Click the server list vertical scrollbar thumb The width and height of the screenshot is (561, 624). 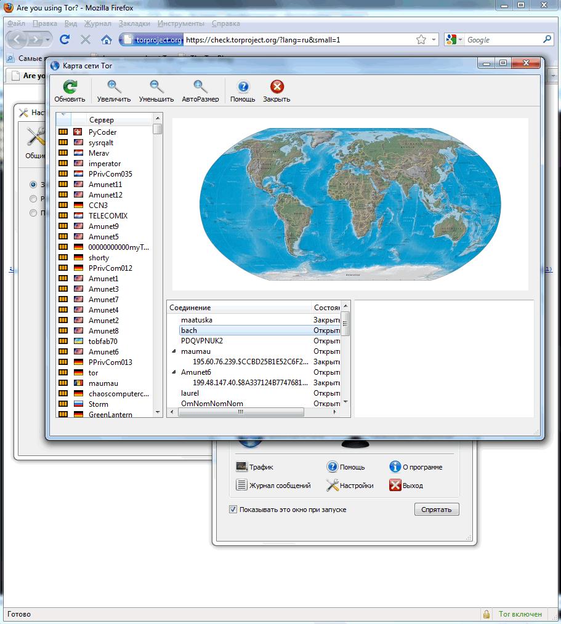click(x=158, y=129)
